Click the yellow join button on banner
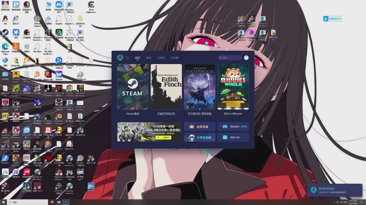Image resolution: width=366 pixels, height=205 pixels. click(163, 138)
